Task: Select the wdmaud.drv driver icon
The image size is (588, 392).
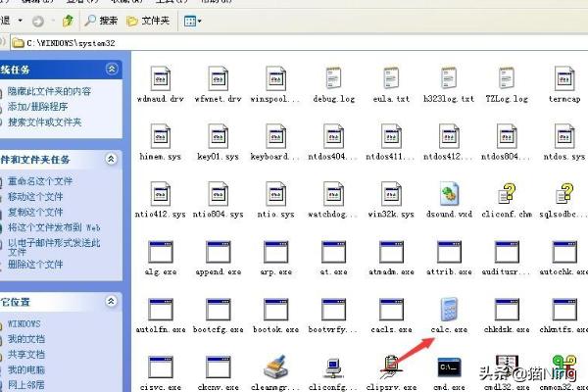Action: (x=161, y=78)
